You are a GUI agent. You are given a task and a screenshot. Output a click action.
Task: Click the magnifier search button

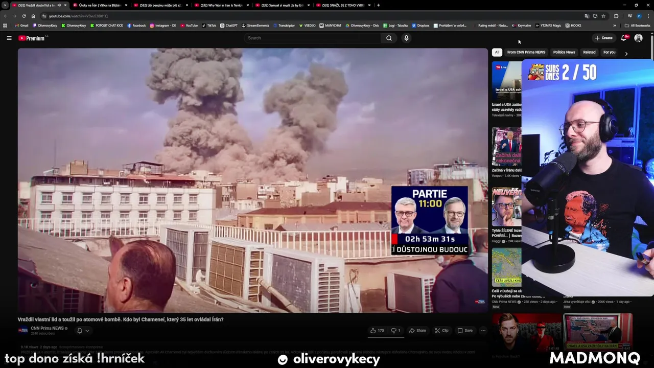389,38
